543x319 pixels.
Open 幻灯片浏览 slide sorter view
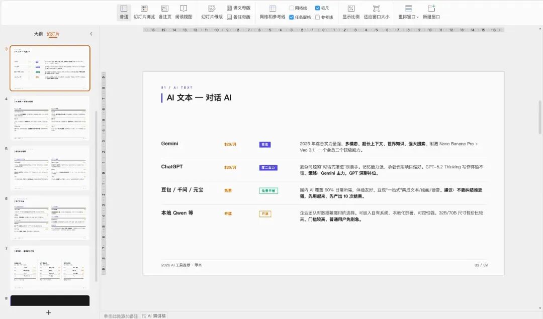[x=144, y=12]
